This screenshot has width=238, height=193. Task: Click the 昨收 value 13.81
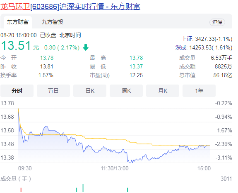(x=46, y=66)
